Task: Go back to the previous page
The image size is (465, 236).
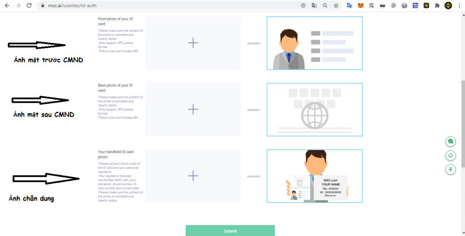Action: pos(7,5)
